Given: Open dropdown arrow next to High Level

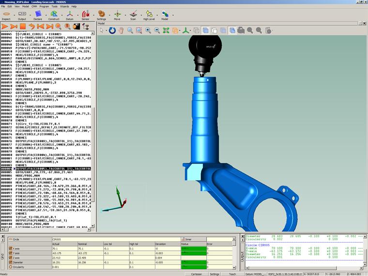Looking at the screenshot, I should [x=157, y=15].
